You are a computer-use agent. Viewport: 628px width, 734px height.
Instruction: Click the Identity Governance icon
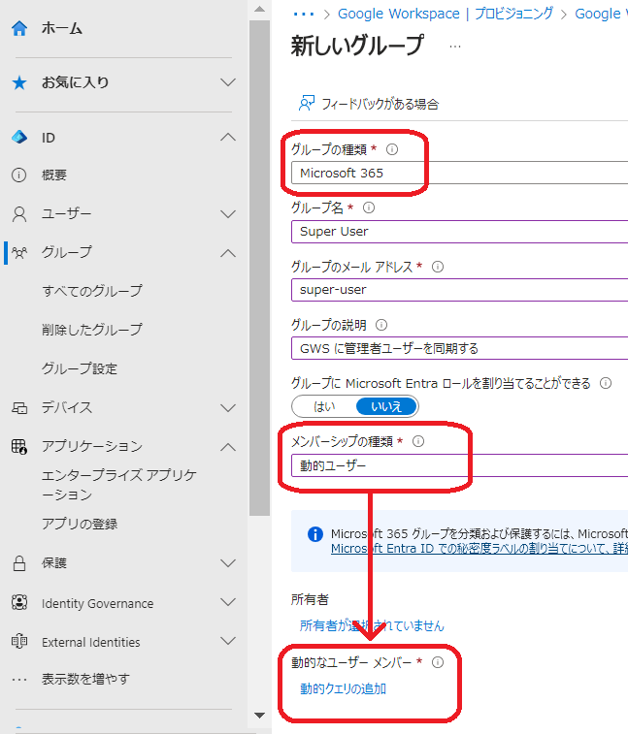pos(19,602)
